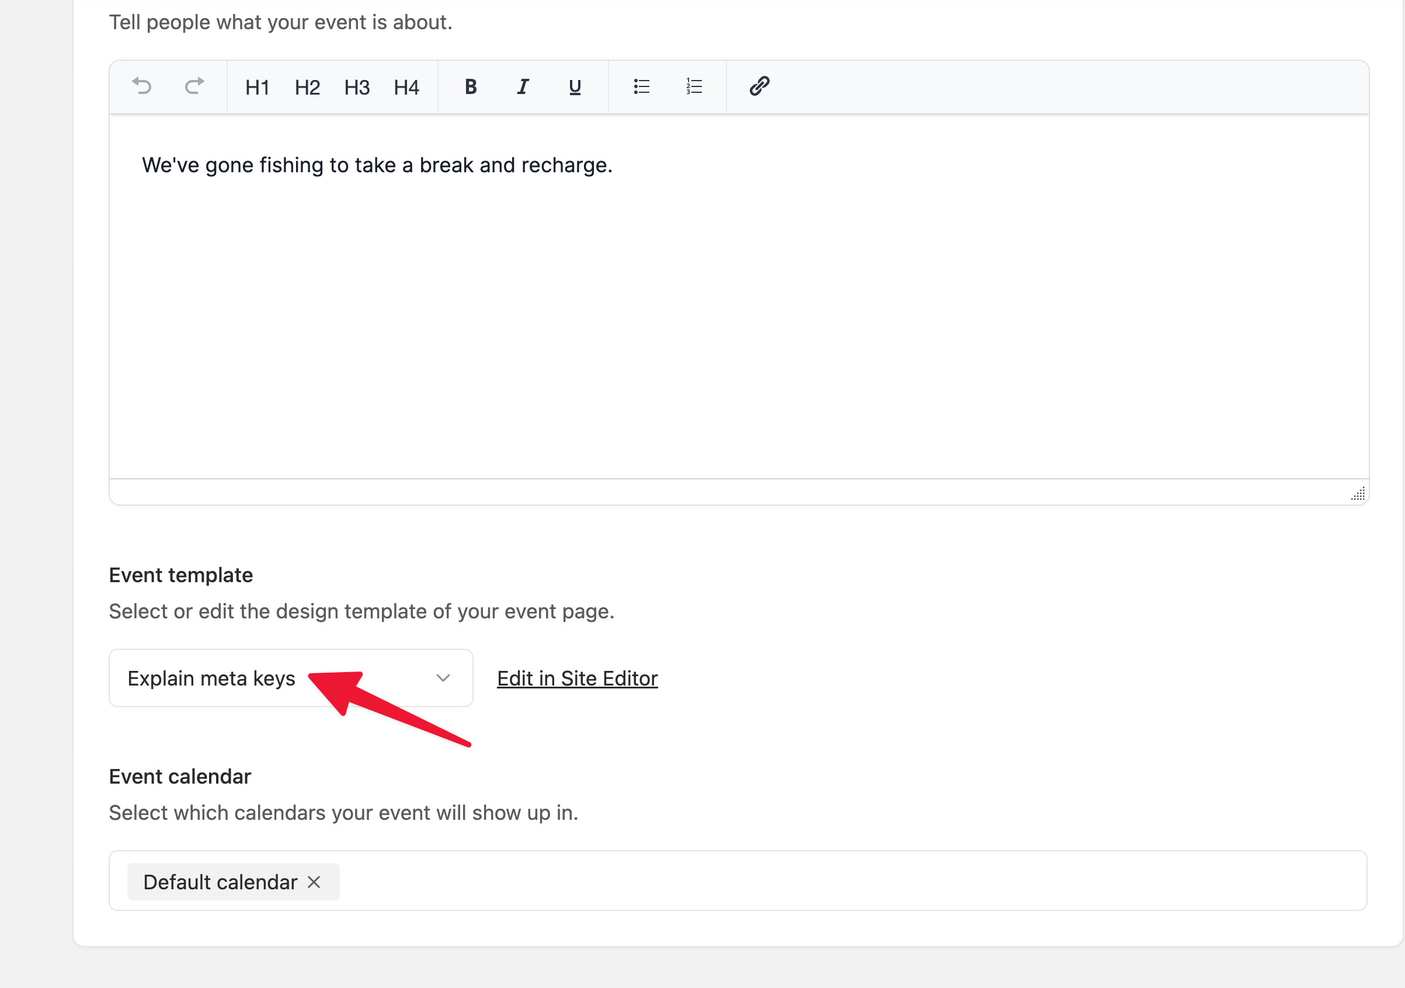This screenshot has width=1405, height=988.
Task: Apply Heading 1 format with H1
Action: click(x=258, y=88)
